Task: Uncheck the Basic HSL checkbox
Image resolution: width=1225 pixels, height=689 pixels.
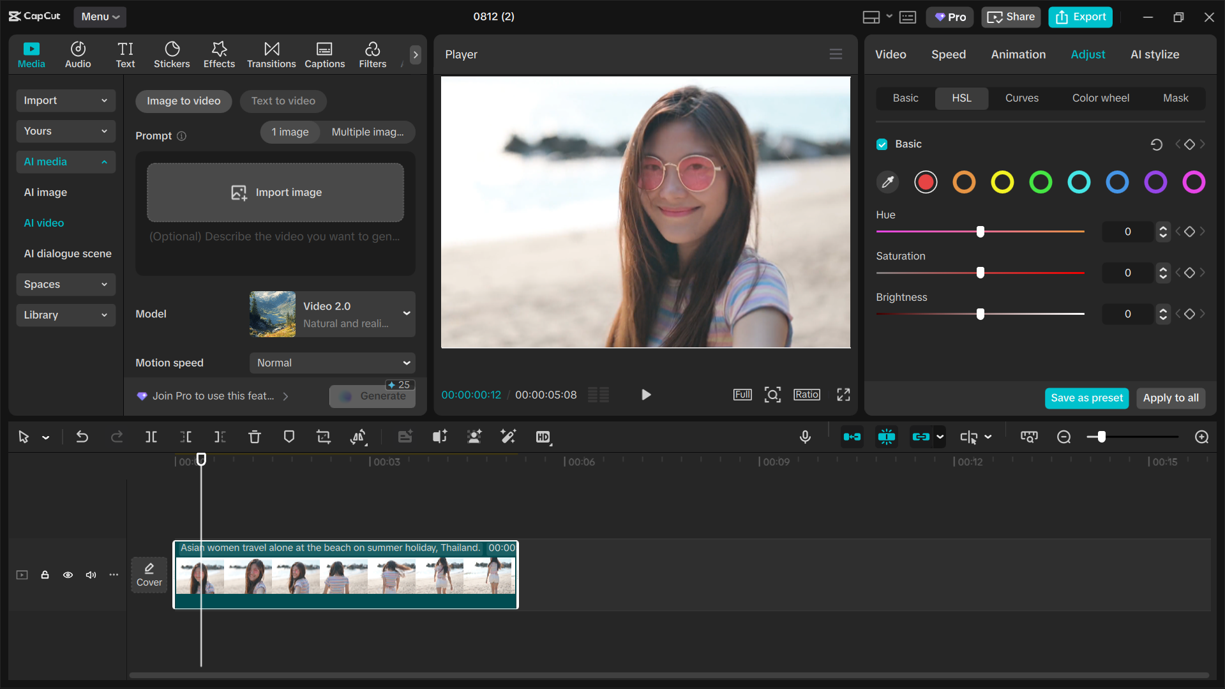Action: pyautogui.click(x=882, y=144)
